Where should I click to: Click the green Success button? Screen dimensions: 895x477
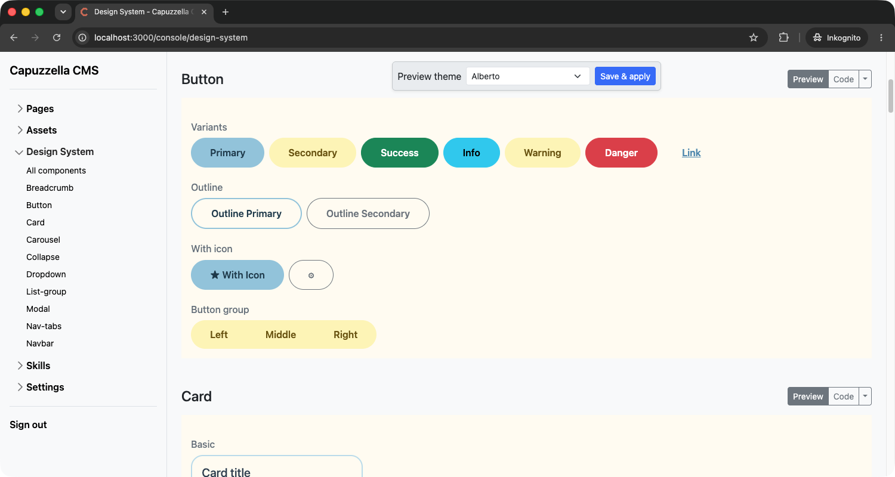400,153
